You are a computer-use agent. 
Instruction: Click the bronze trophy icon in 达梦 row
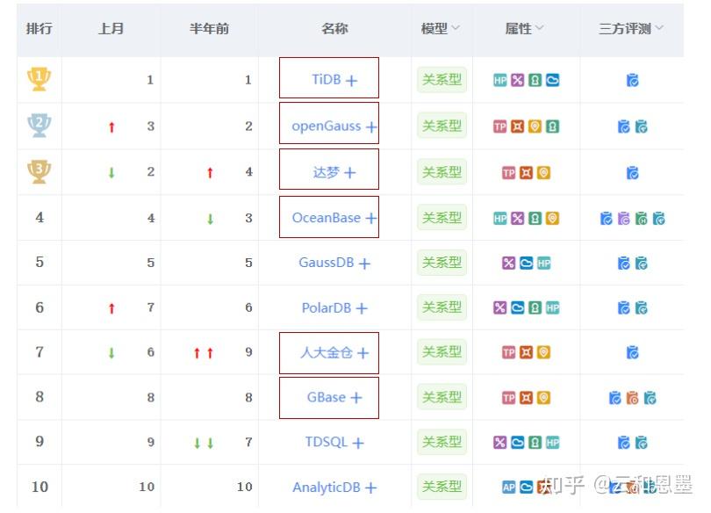[x=38, y=171]
